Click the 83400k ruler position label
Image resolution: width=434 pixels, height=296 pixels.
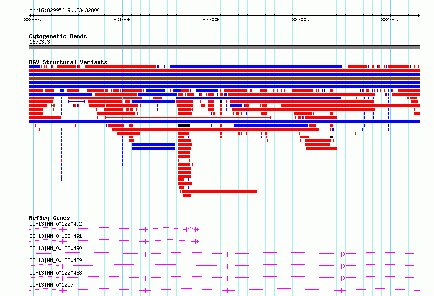tap(390, 20)
